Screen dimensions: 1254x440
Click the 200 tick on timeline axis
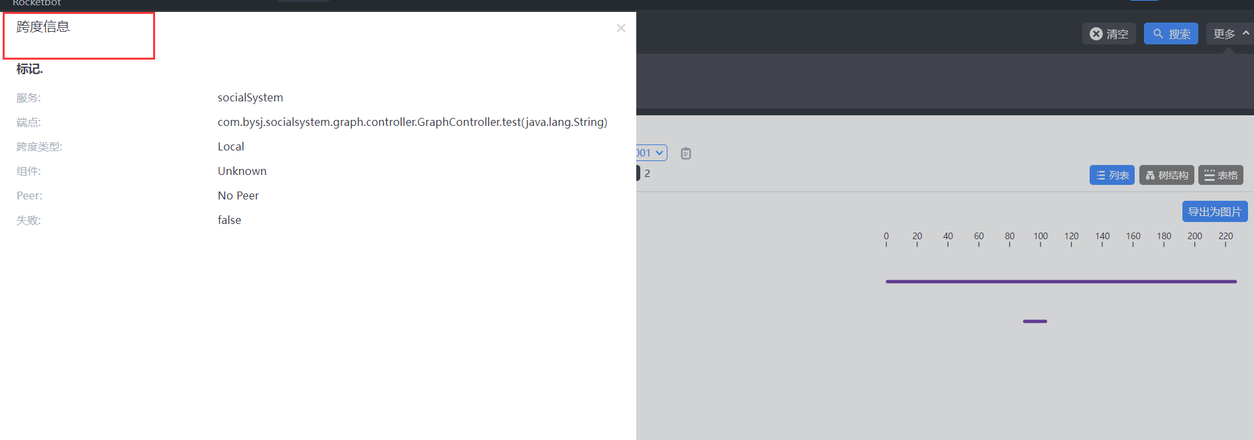pyautogui.click(x=1194, y=237)
